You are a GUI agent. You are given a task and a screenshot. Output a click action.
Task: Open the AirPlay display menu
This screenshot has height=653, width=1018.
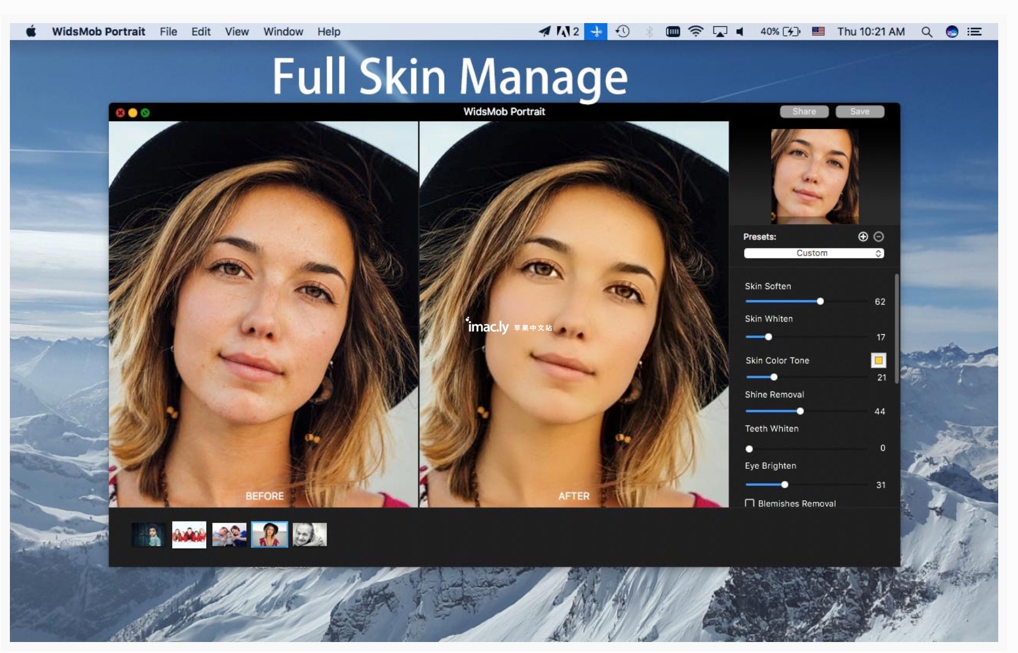720,31
